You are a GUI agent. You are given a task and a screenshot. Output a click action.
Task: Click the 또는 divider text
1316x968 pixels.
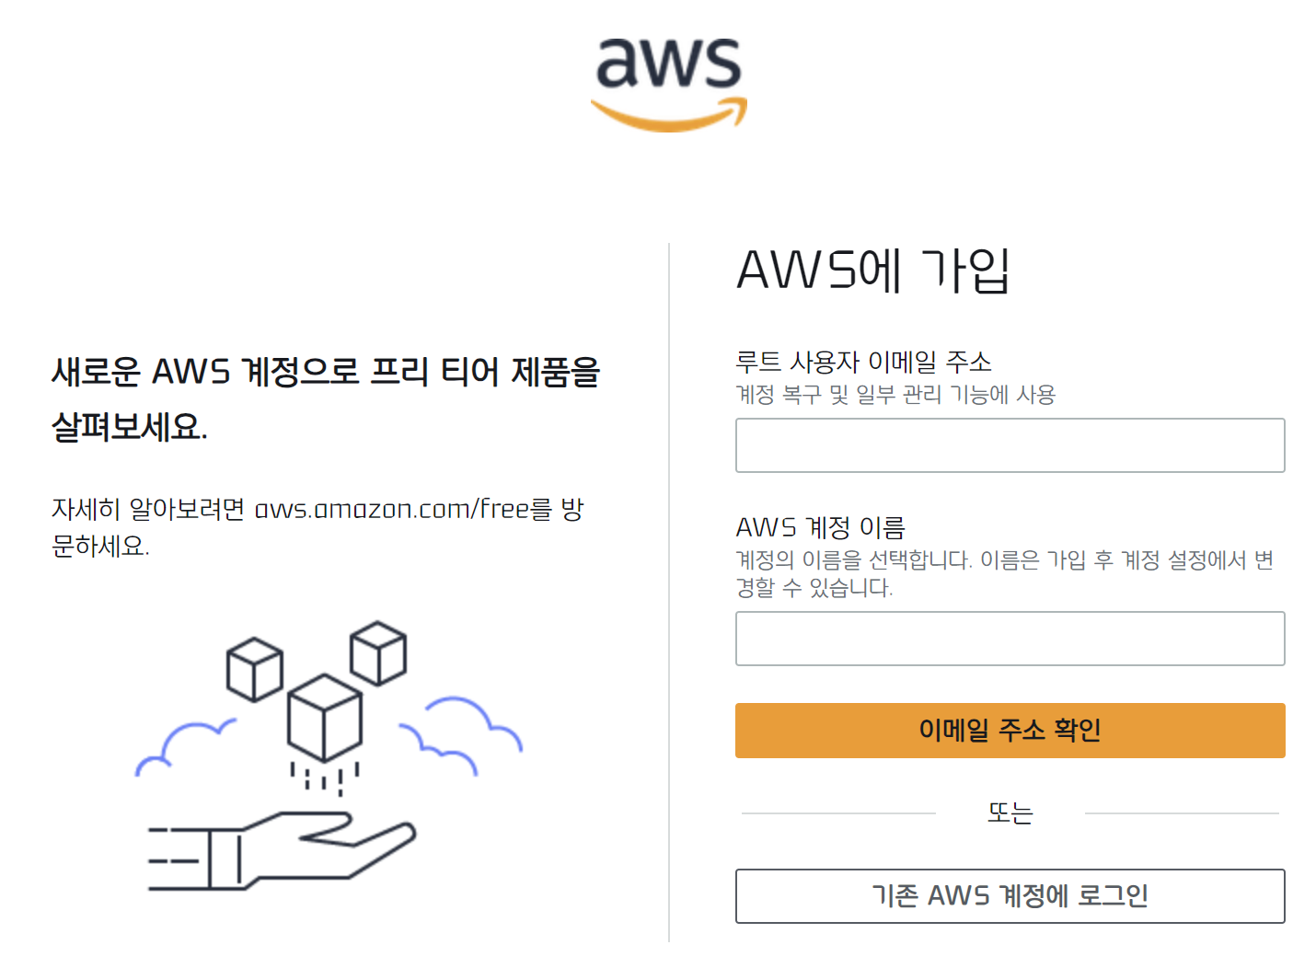pos(1010,813)
